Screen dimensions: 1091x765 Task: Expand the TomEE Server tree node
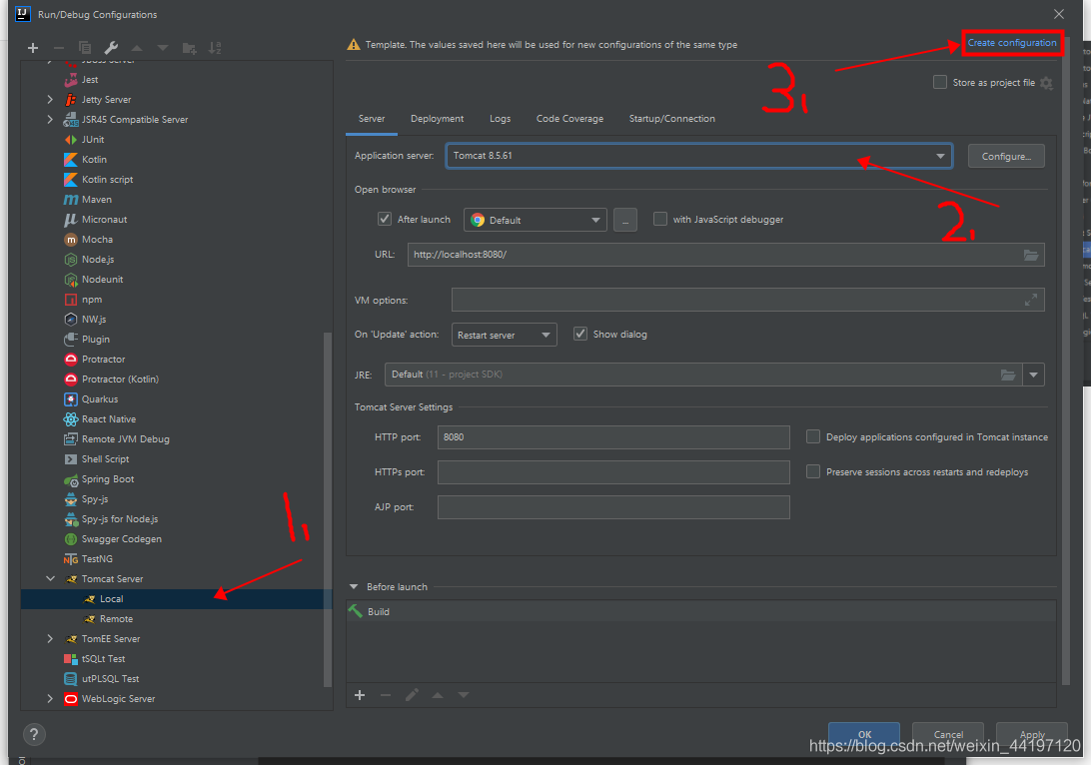tap(50, 639)
